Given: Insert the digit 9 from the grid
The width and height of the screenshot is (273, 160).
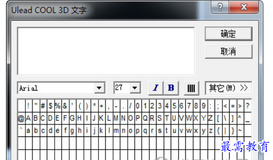Looking at the screenshot, I should (203, 106).
